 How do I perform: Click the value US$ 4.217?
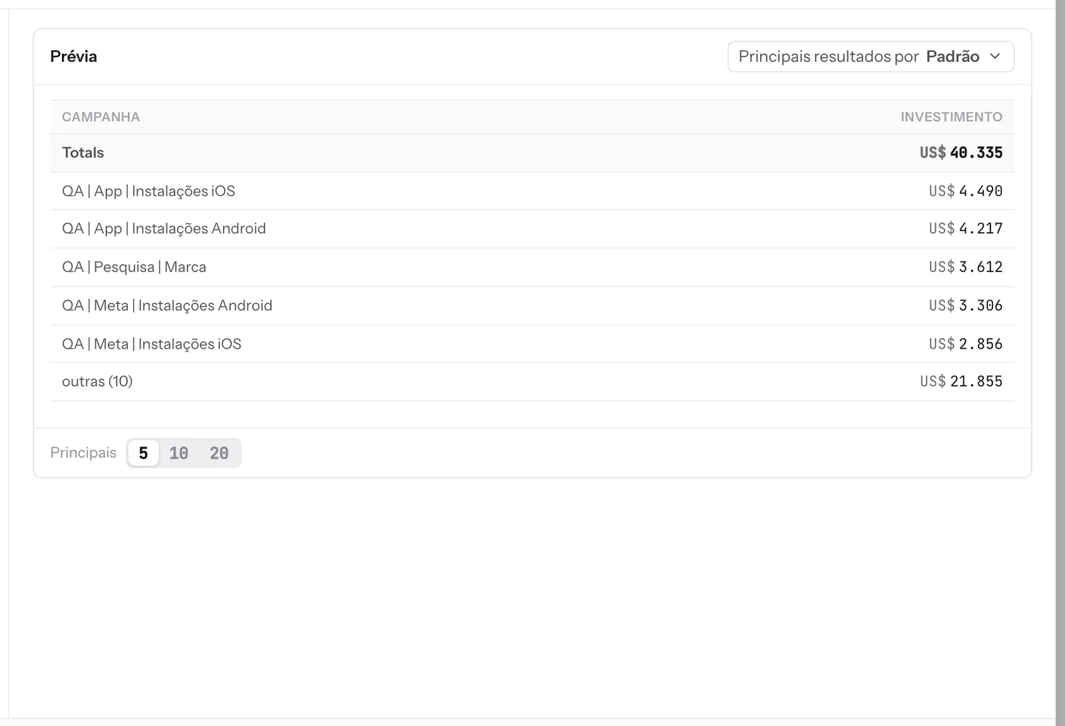(x=965, y=228)
